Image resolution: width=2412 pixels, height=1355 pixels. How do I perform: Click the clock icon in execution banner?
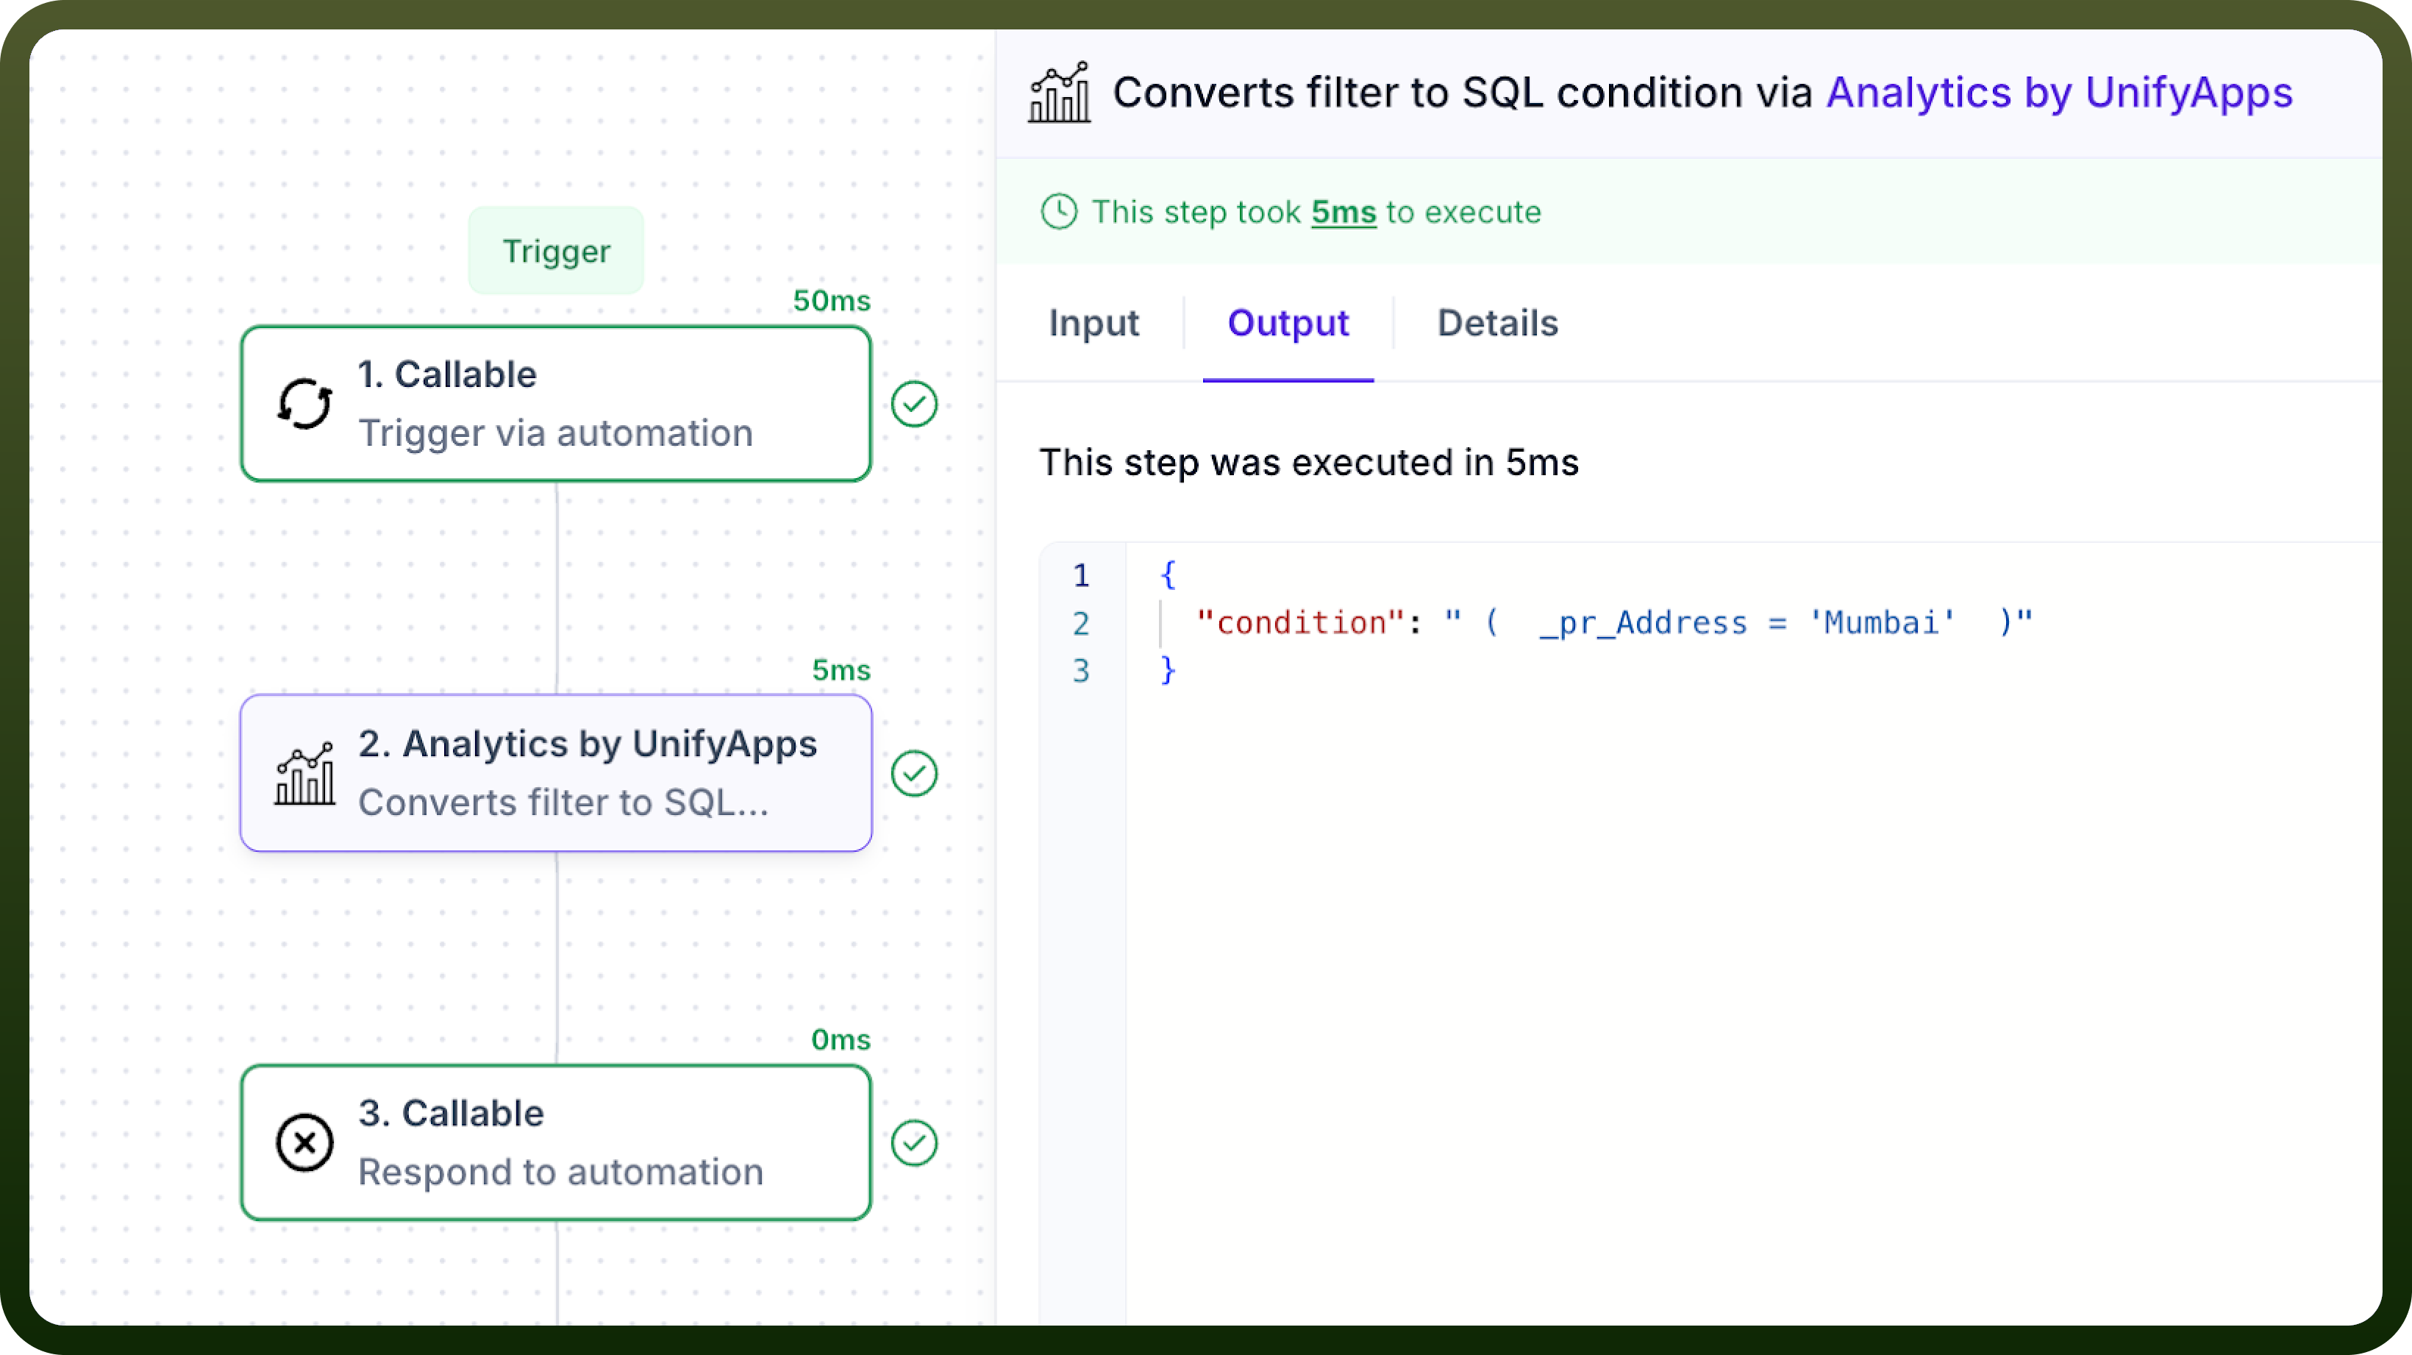(1059, 212)
